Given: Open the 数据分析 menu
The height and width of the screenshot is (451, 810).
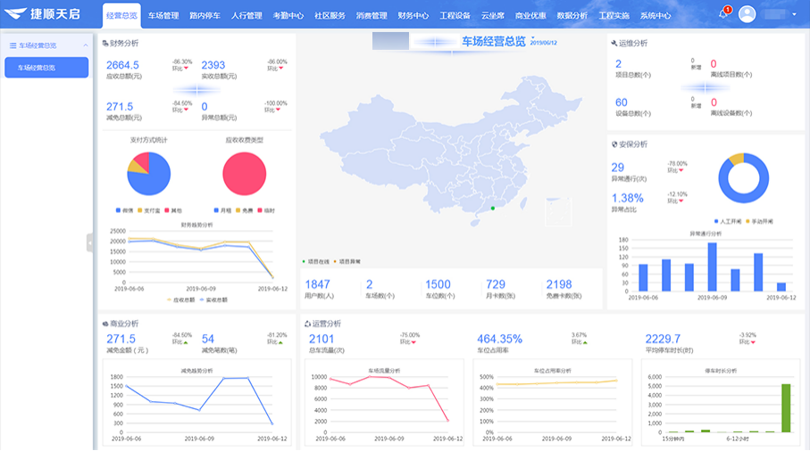Looking at the screenshot, I should [572, 15].
